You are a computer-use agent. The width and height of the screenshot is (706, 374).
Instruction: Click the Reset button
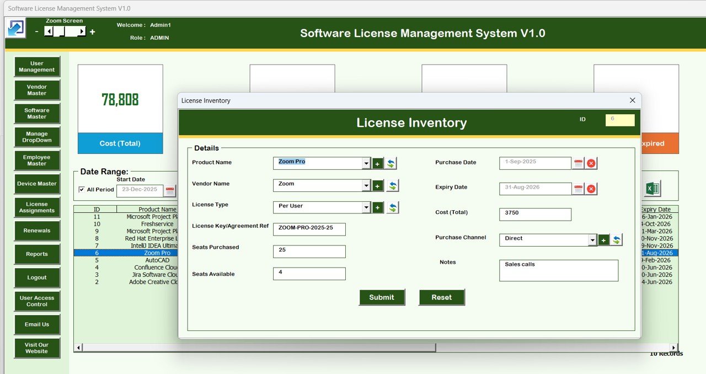click(x=441, y=297)
